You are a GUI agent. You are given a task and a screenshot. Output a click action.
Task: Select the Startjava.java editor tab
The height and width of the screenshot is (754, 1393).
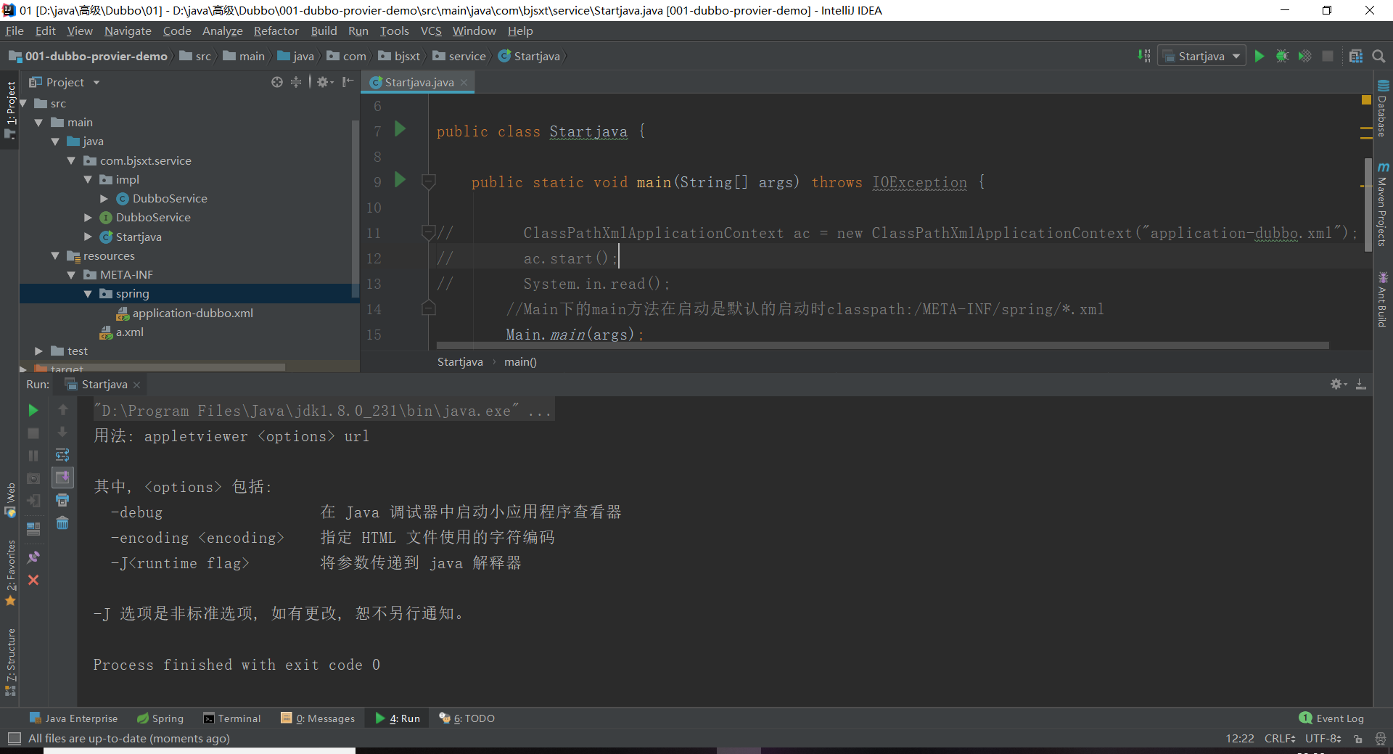point(419,82)
